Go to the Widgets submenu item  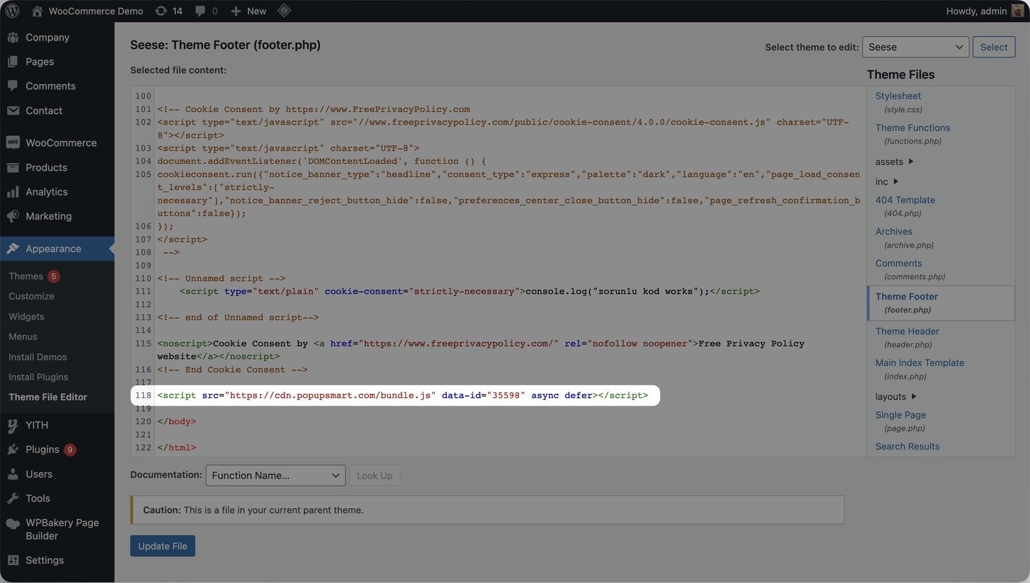click(26, 316)
